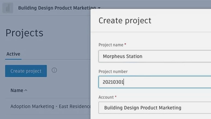Sort projects by the Name column header
The image size is (211, 119).
pos(17,91)
